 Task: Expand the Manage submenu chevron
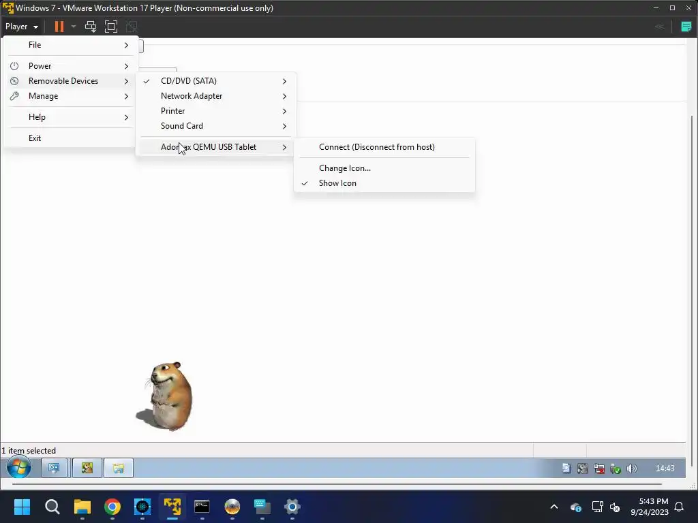point(126,97)
